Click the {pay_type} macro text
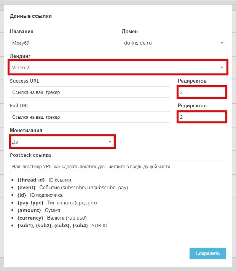The width and height of the screenshot is (236, 271). [x=30, y=203]
